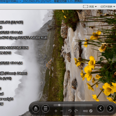Click the browse mode rectangle icon
Viewport: 116px width, 116px height.
(x=85, y=6)
